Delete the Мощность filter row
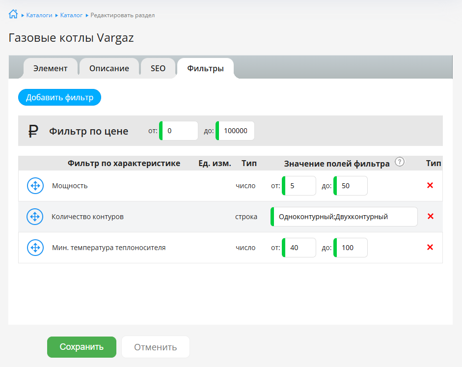This screenshot has width=462, height=367. (430, 185)
